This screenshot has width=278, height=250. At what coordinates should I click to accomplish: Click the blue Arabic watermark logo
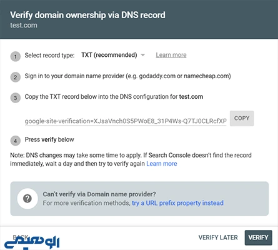(32, 242)
